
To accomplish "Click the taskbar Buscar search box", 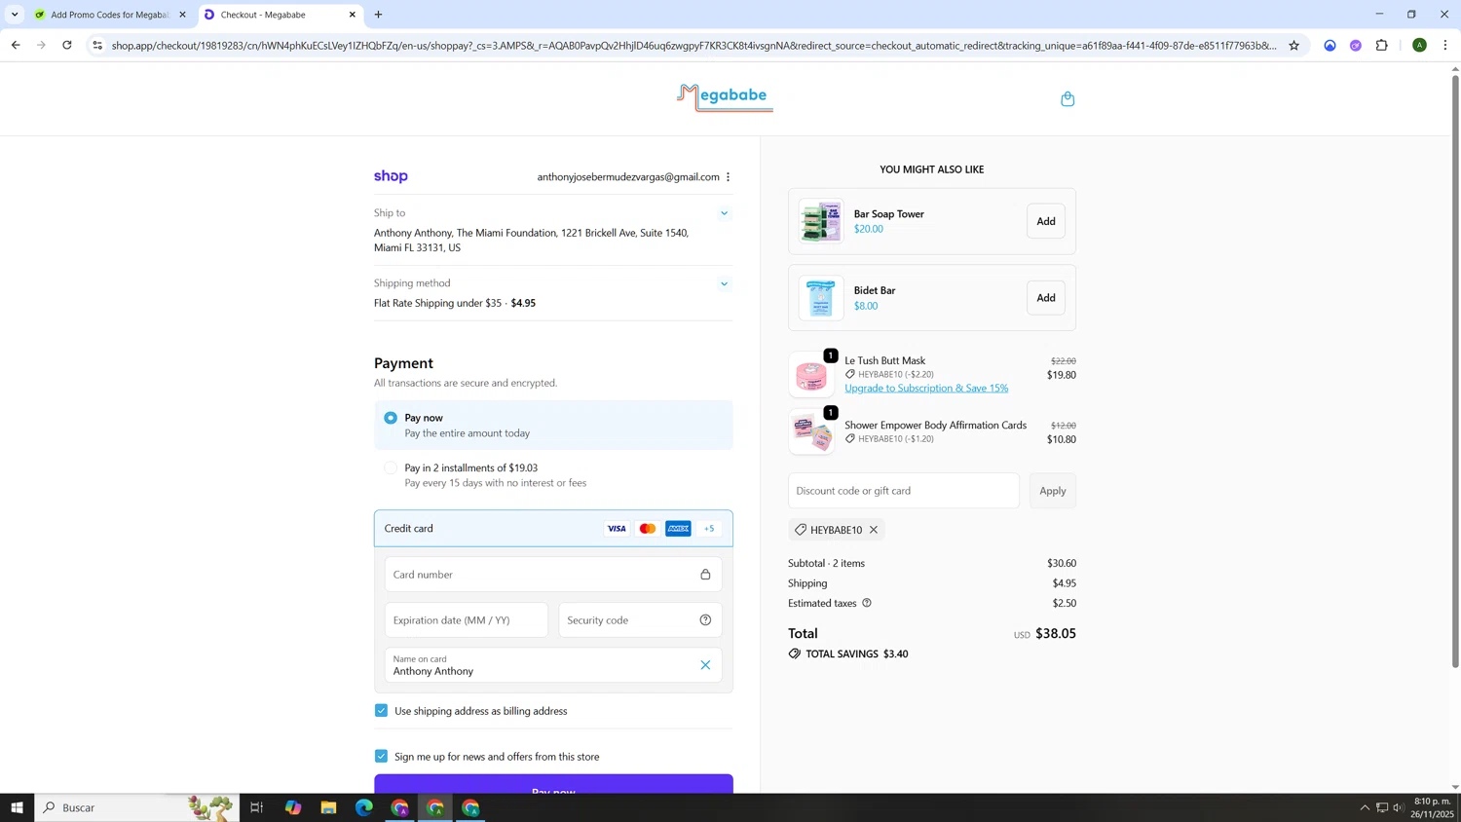I will [x=137, y=807].
